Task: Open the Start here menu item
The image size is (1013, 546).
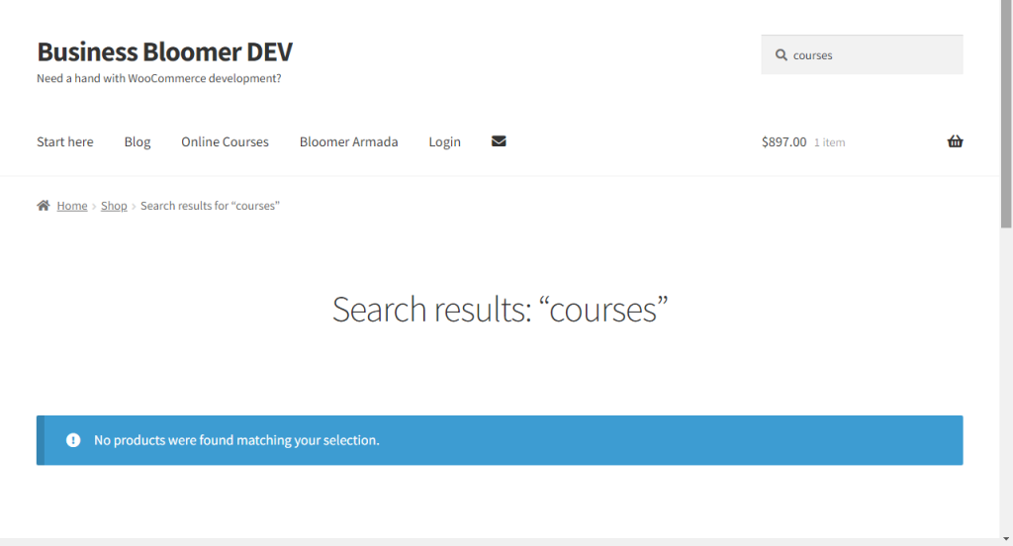Action: click(64, 141)
